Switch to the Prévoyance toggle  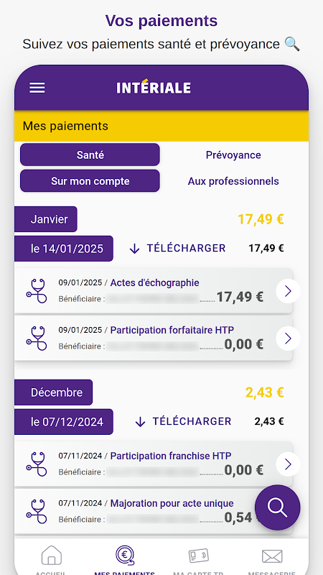pyautogui.click(x=233, y=155)
